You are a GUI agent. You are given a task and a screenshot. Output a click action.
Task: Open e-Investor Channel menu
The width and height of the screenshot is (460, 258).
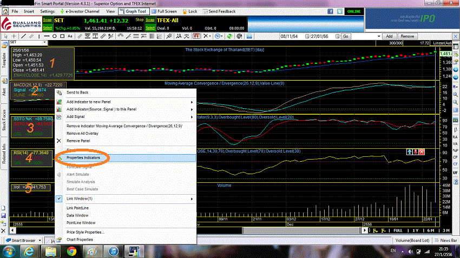[x=80, y=11]
